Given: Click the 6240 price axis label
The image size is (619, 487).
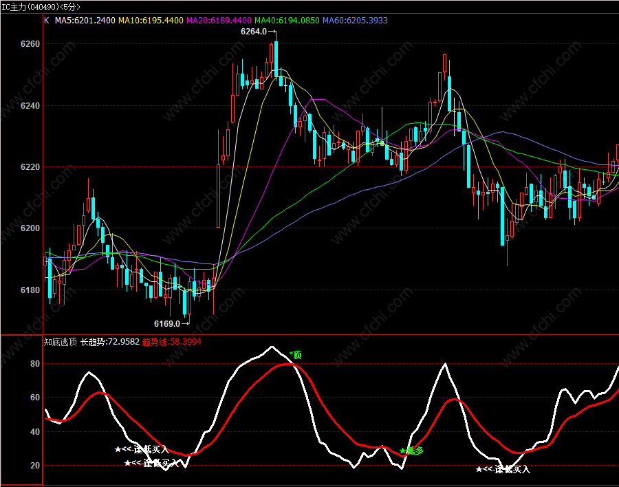Looking at the screenshot, I should click(x=30, y=106).
